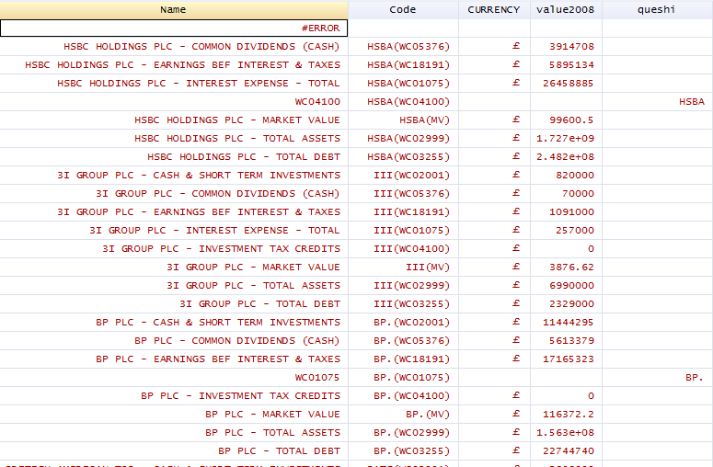The height and width of the screenshot is (467, 713).
Task: Click 3I GROUP PLC - INVESTMENT TAX CREDITS
Action: [174, 249]
